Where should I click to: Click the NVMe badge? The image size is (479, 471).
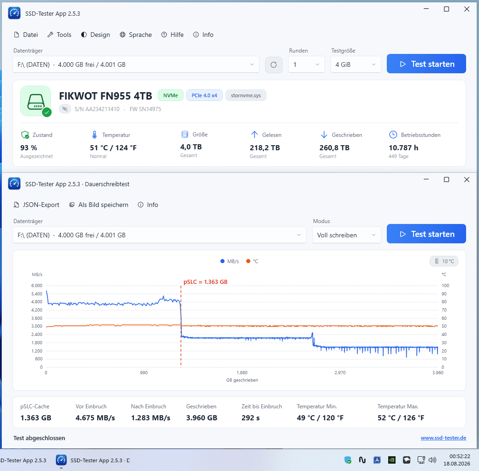click(171, 95)
